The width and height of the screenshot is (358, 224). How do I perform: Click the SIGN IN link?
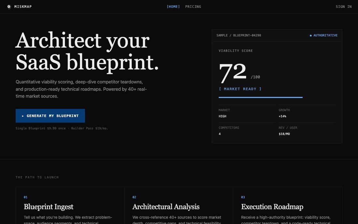(x=343, y=7)
